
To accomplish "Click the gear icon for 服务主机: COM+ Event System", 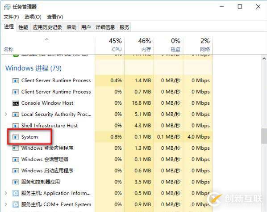I will click(16, 204).
